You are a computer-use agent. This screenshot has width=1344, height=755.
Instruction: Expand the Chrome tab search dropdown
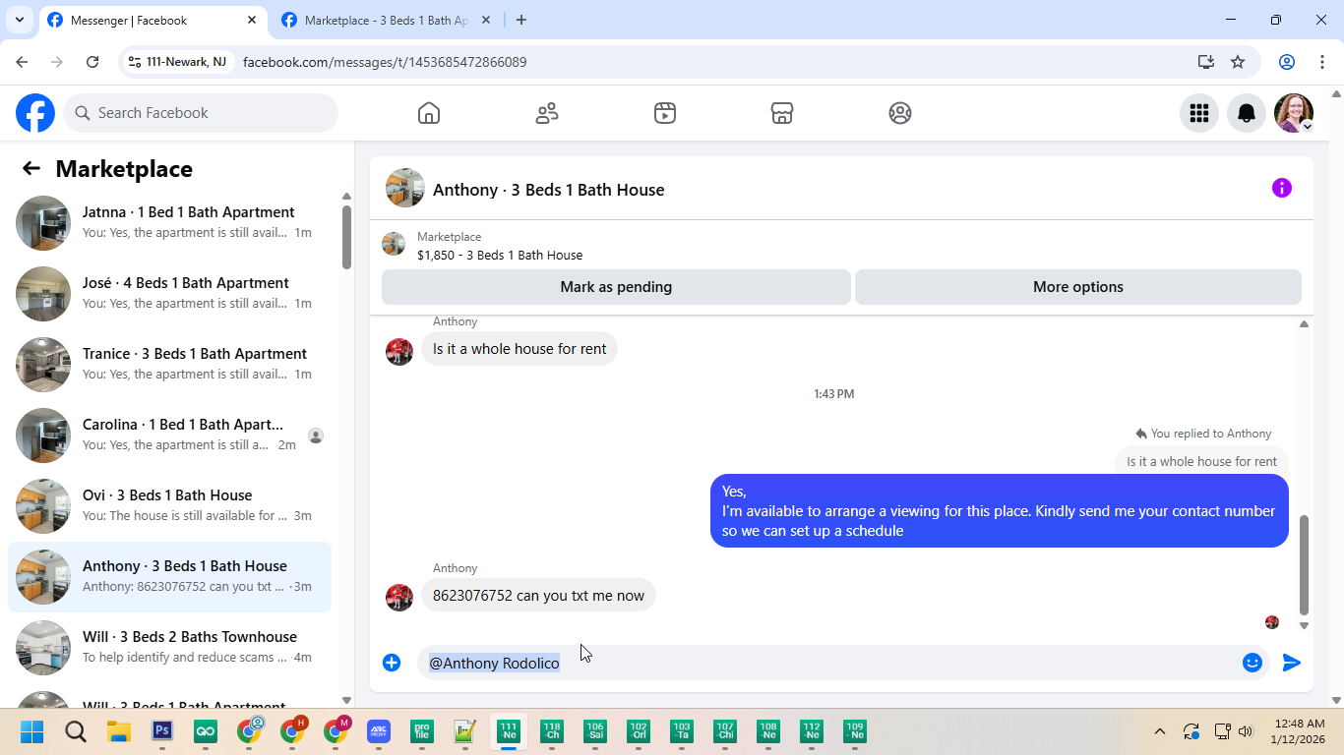click(19, 20)
